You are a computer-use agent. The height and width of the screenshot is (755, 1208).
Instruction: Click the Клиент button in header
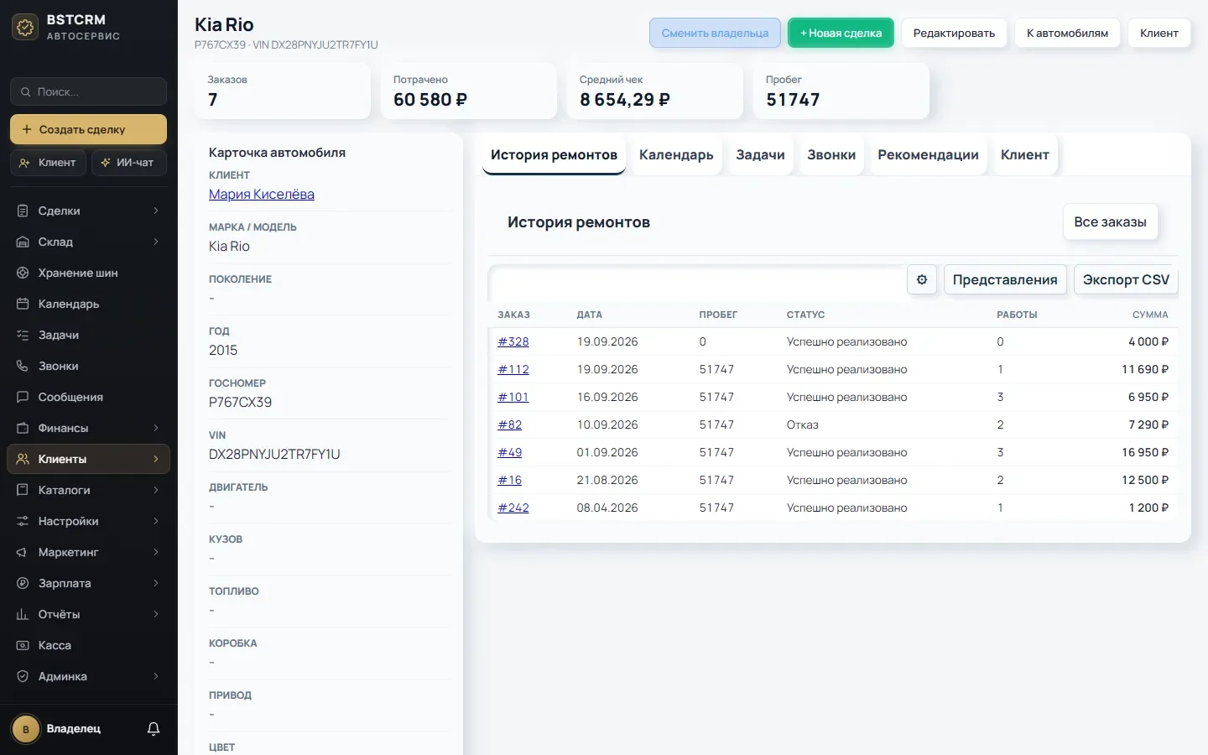[1159, 33]
